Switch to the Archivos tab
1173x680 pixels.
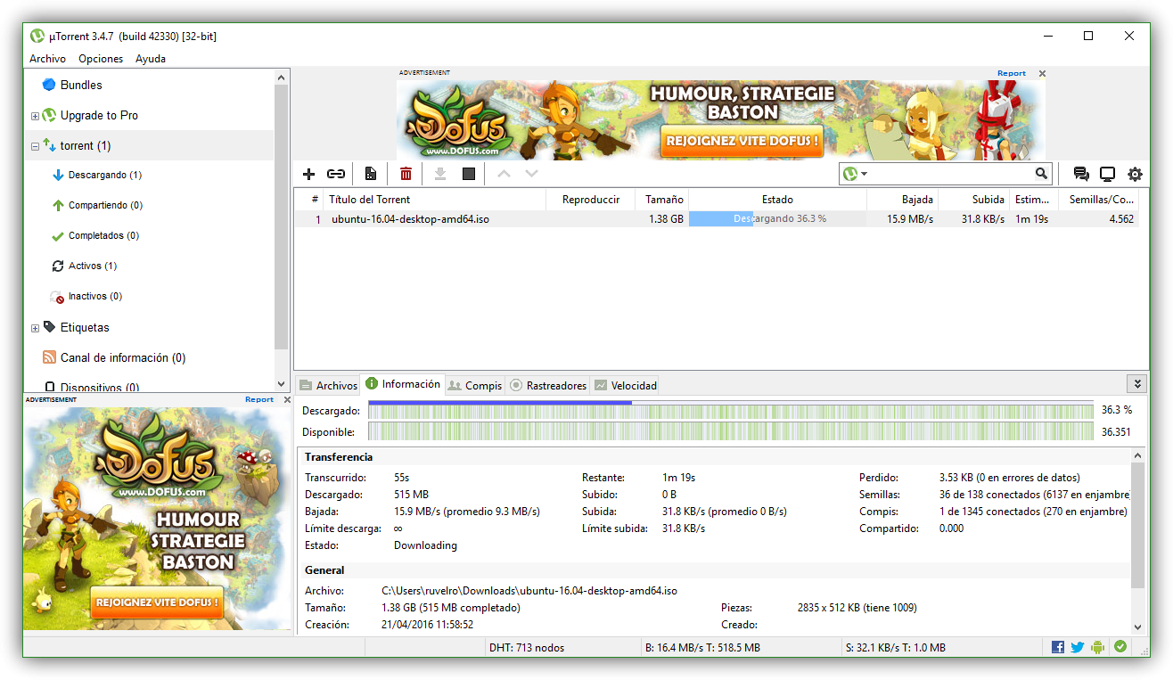(328, 386)
